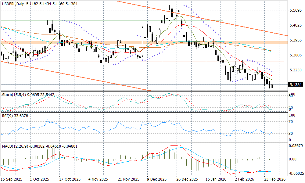Select the Stoch(15,5,4) indicator label

pos(11,95)
